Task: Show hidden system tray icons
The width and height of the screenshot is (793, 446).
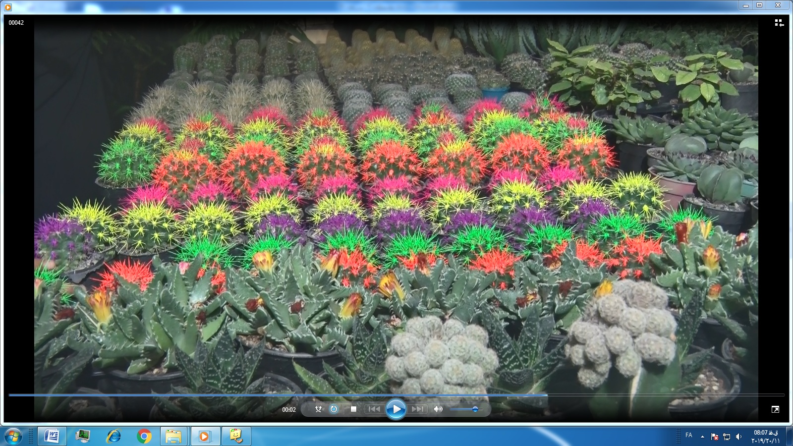Action: [x=702, y=436]
